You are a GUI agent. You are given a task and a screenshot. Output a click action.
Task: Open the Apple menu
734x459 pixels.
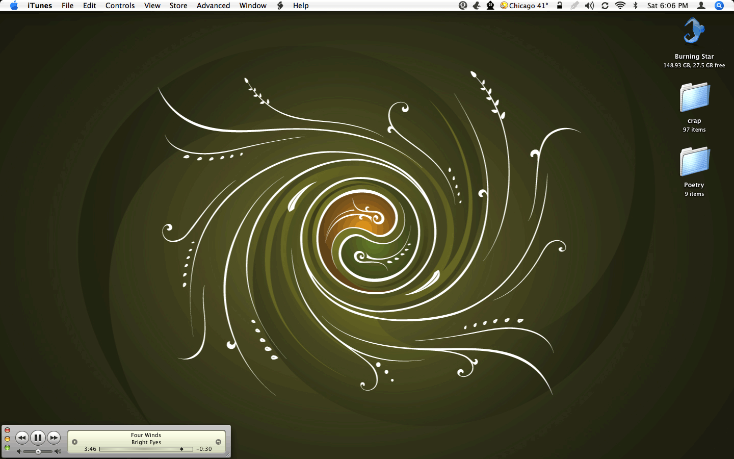14,6
